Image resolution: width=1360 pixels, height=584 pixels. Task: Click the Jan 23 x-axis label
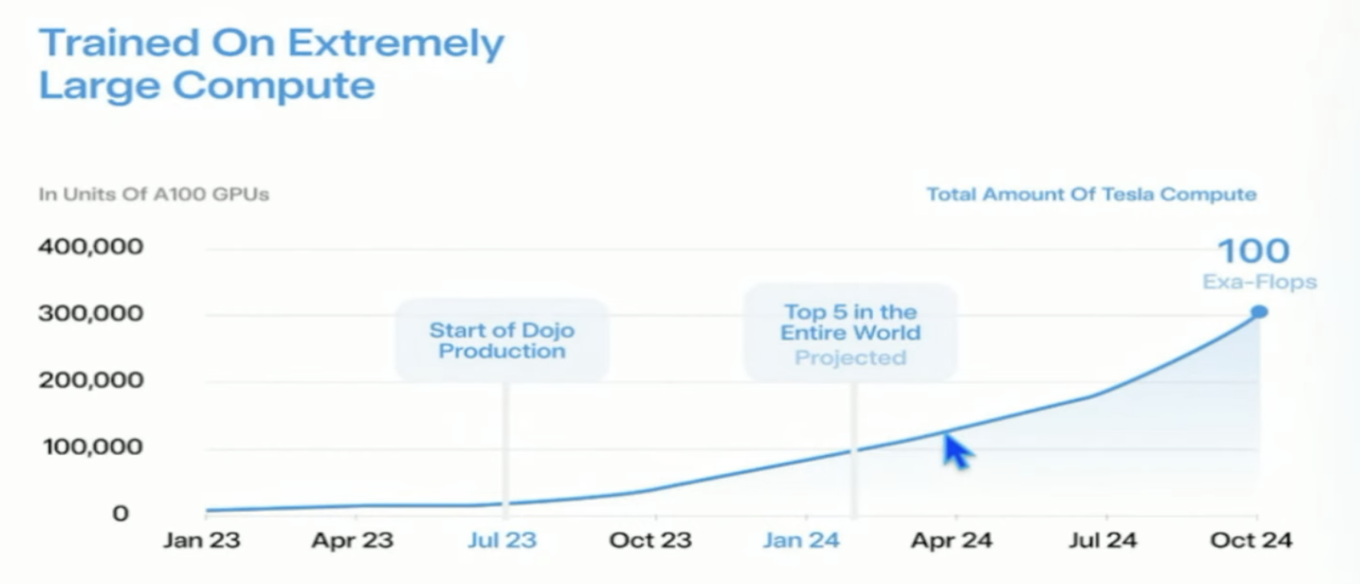[202, 540]
